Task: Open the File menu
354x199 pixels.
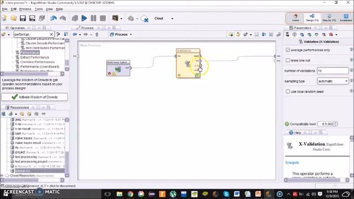Action: point(4,9)
